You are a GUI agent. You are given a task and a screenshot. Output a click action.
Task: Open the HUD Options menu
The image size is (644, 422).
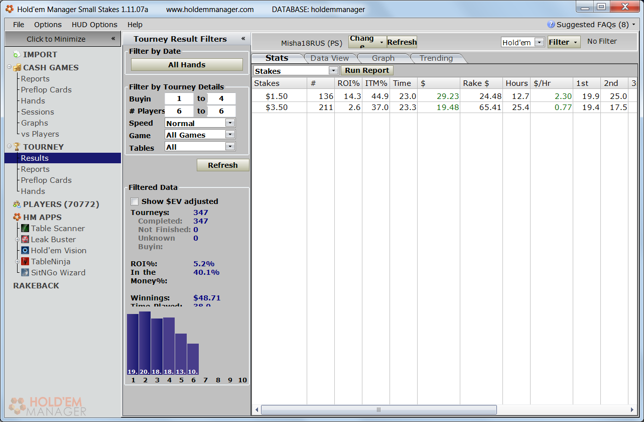click(x=94, y=25)
